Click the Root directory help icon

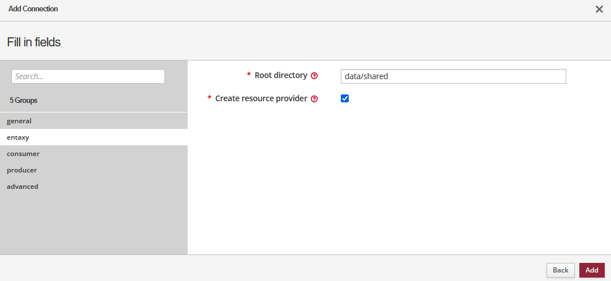314,76
